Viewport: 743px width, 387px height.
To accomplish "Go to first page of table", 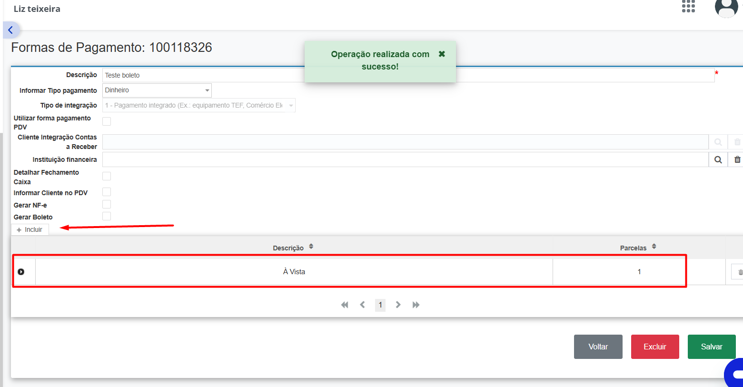I will tap(345, 305).
